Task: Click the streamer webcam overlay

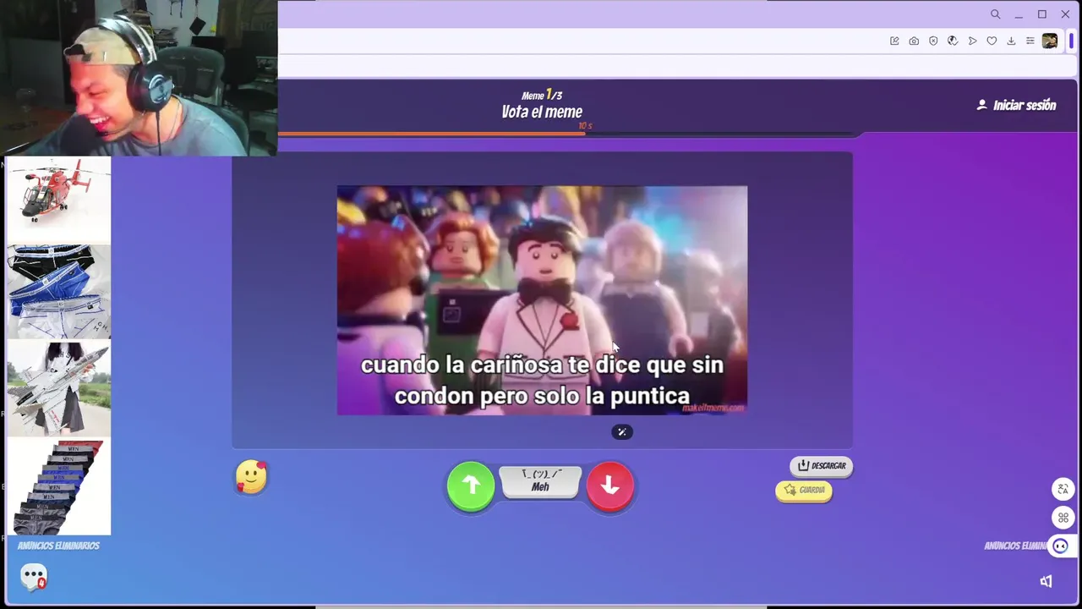Action: pyautogui.click(x=139, y=78)
